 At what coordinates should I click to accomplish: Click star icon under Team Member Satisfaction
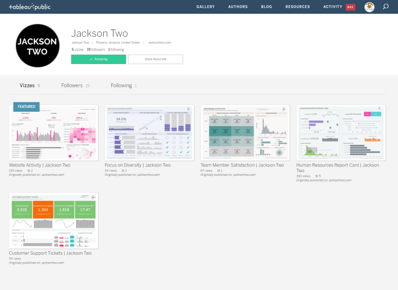tap(218, 171)
